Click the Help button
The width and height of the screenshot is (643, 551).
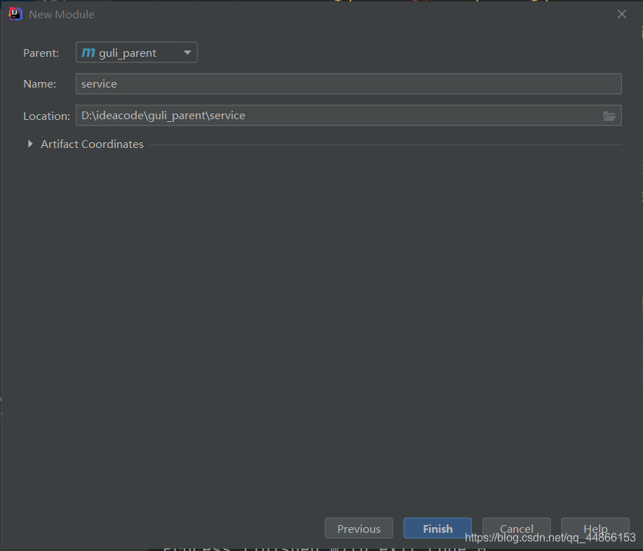click(x=595, y=529)
